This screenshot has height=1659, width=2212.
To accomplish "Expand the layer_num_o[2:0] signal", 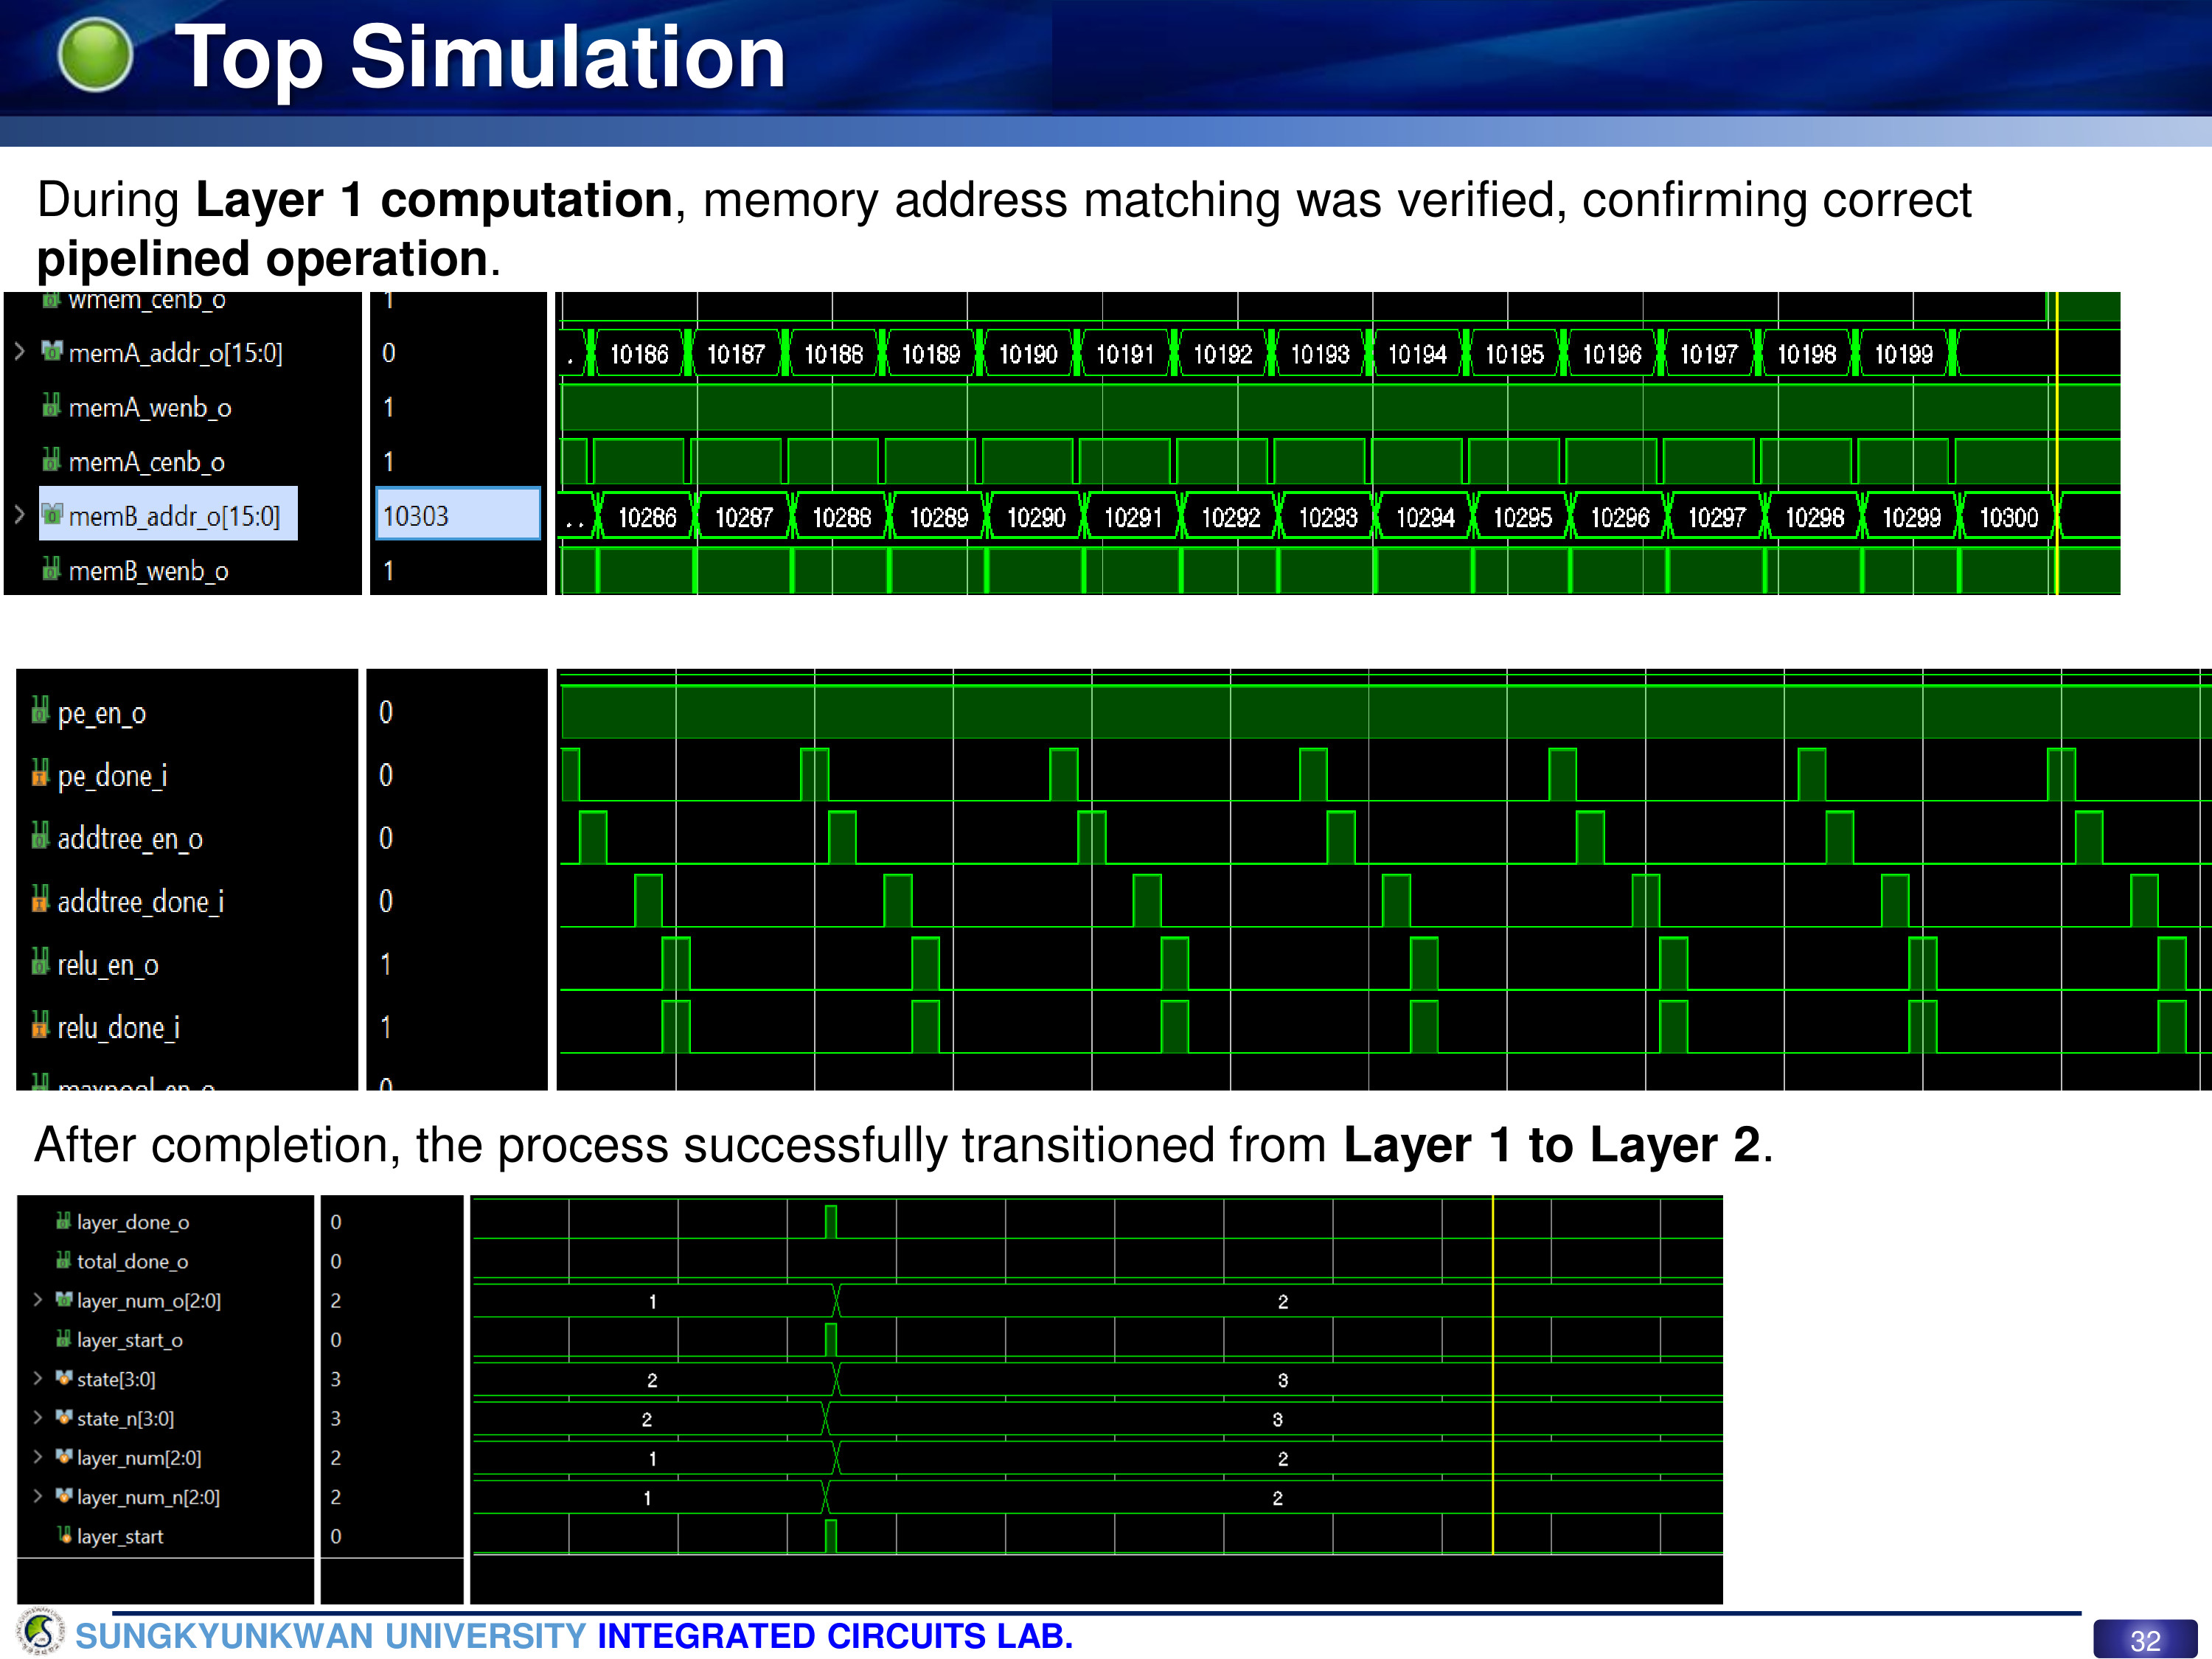I will (37, 1299).
